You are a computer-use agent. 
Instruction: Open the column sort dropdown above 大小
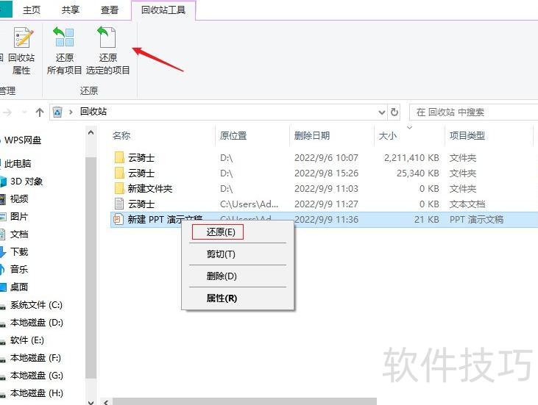[x=409, y=127]
